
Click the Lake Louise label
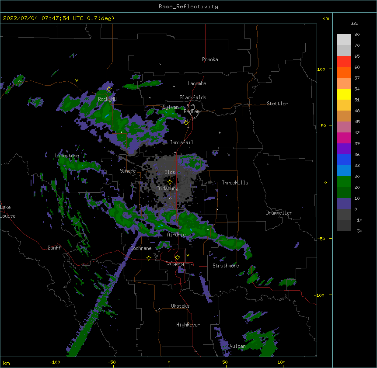point(8,212)
